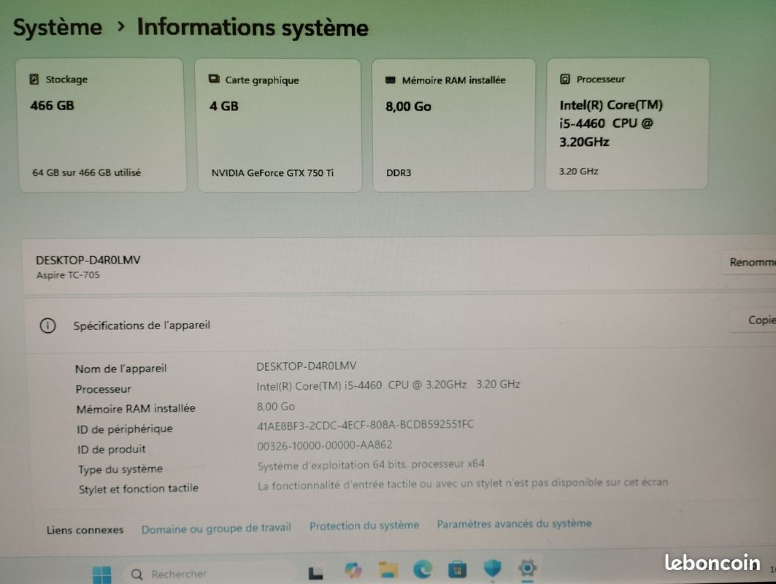Click the '64 GB sur 466 GB utilisé' text
The height and width of the screenshot is (584, 776).
pyautogui.click(x=87, y=173)
